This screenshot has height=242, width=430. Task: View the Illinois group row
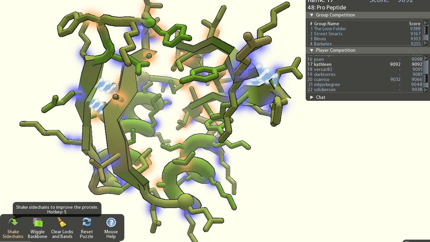pos(320,39)
